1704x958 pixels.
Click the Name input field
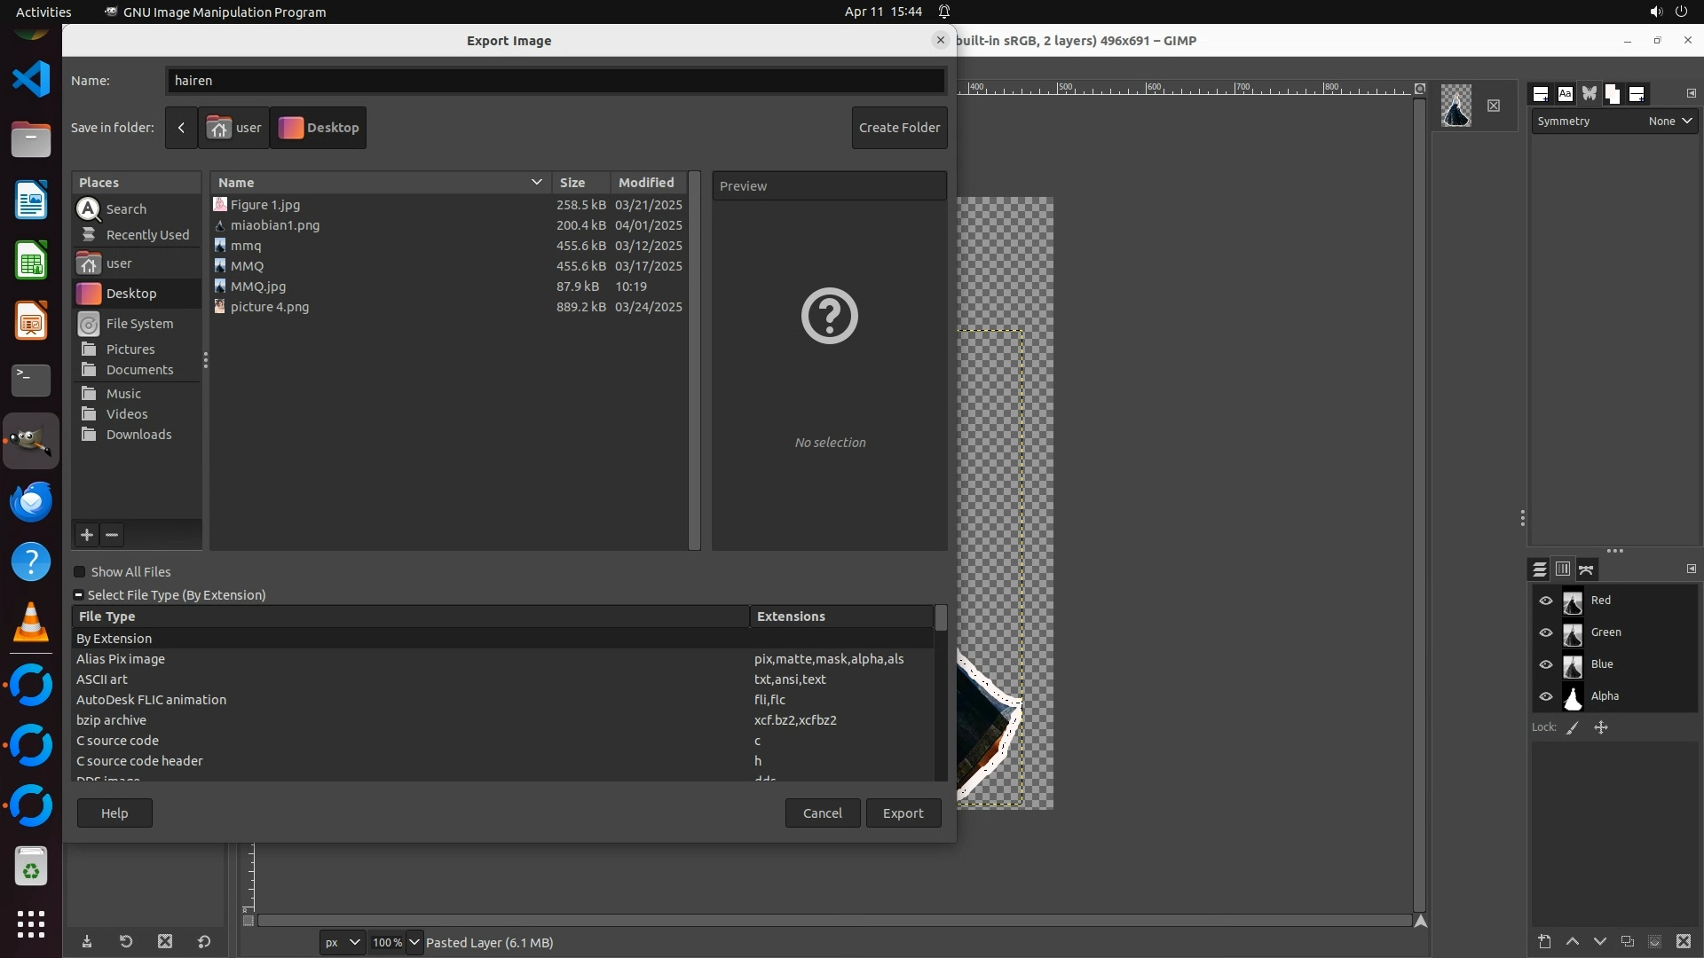coord(555,81)
